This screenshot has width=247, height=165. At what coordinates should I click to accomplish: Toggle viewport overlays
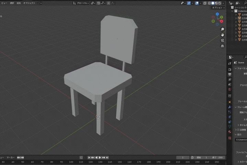point(197,3)
